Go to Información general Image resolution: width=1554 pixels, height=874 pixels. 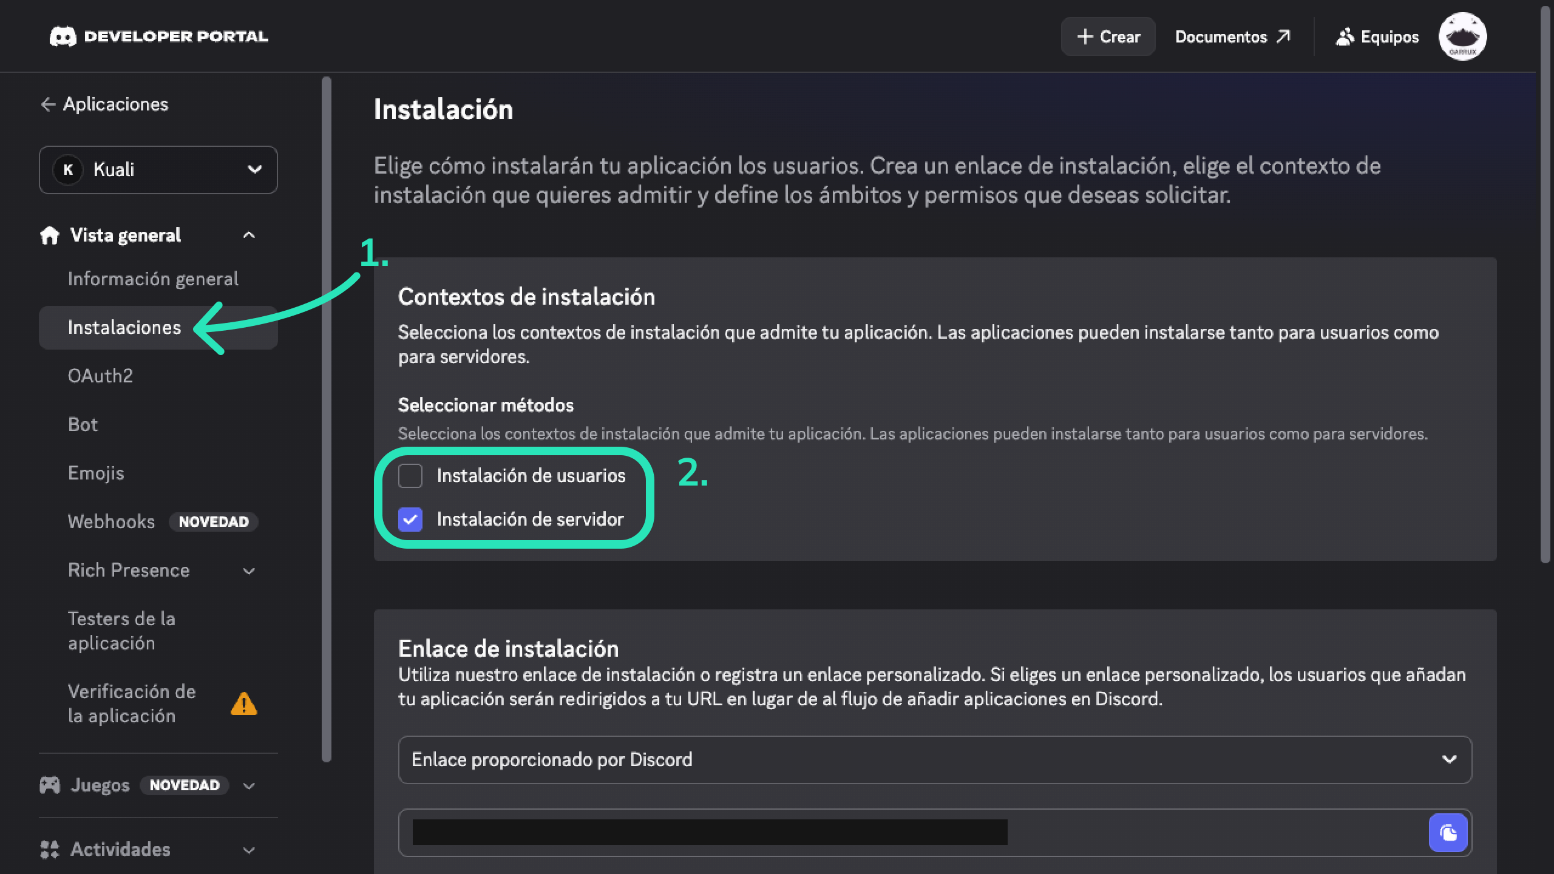[x=153, y=279]
